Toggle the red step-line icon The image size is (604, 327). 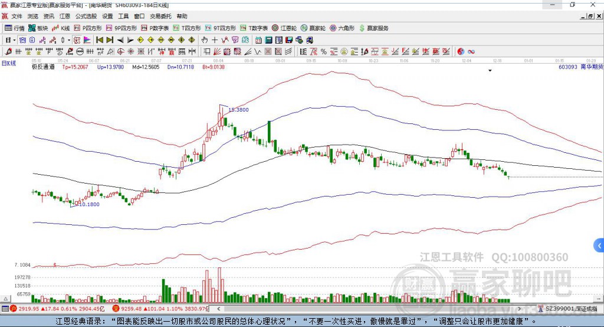pos(52,40)
